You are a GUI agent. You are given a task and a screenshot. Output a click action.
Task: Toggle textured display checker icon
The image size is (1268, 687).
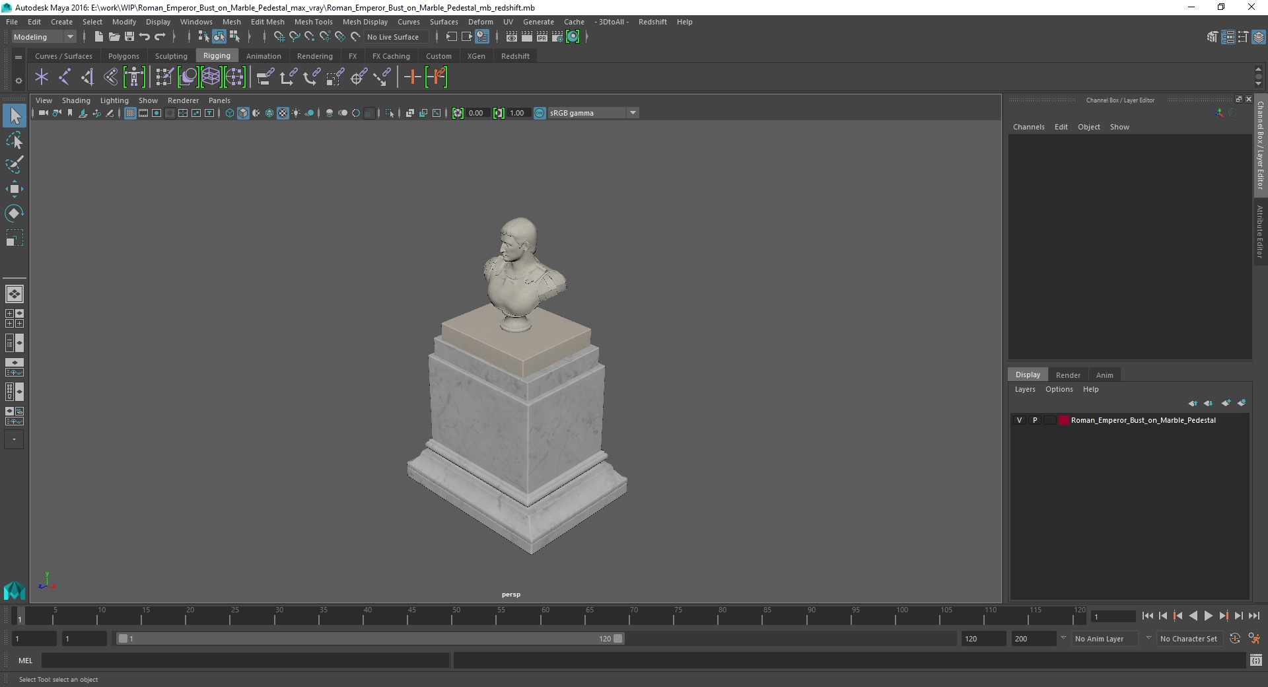283,113
